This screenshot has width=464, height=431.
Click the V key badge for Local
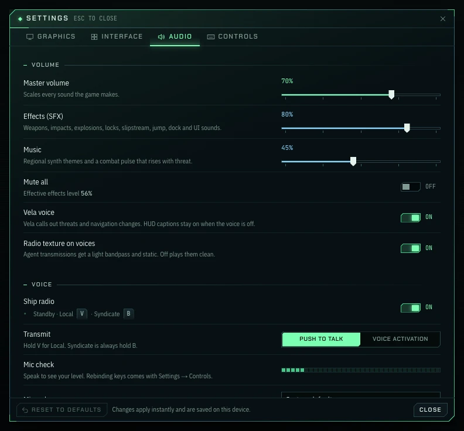pos(82,313)
